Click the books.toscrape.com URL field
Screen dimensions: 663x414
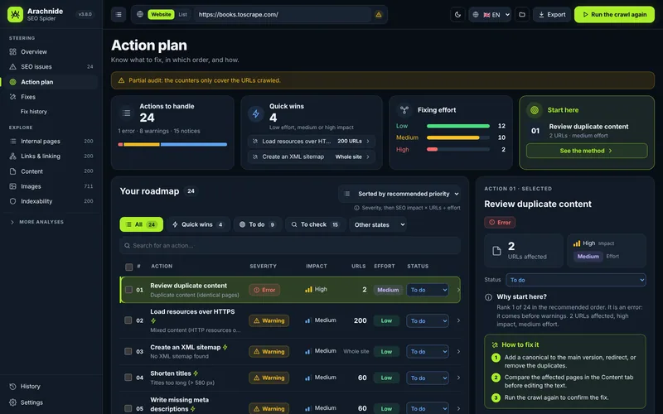(x=283, y=14)
